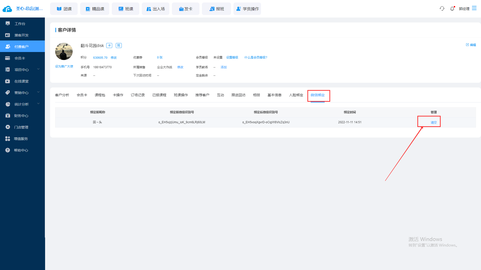481x270 pixels.
Task: Click 修改 next to 所属销售
Action: pos(180,67)
